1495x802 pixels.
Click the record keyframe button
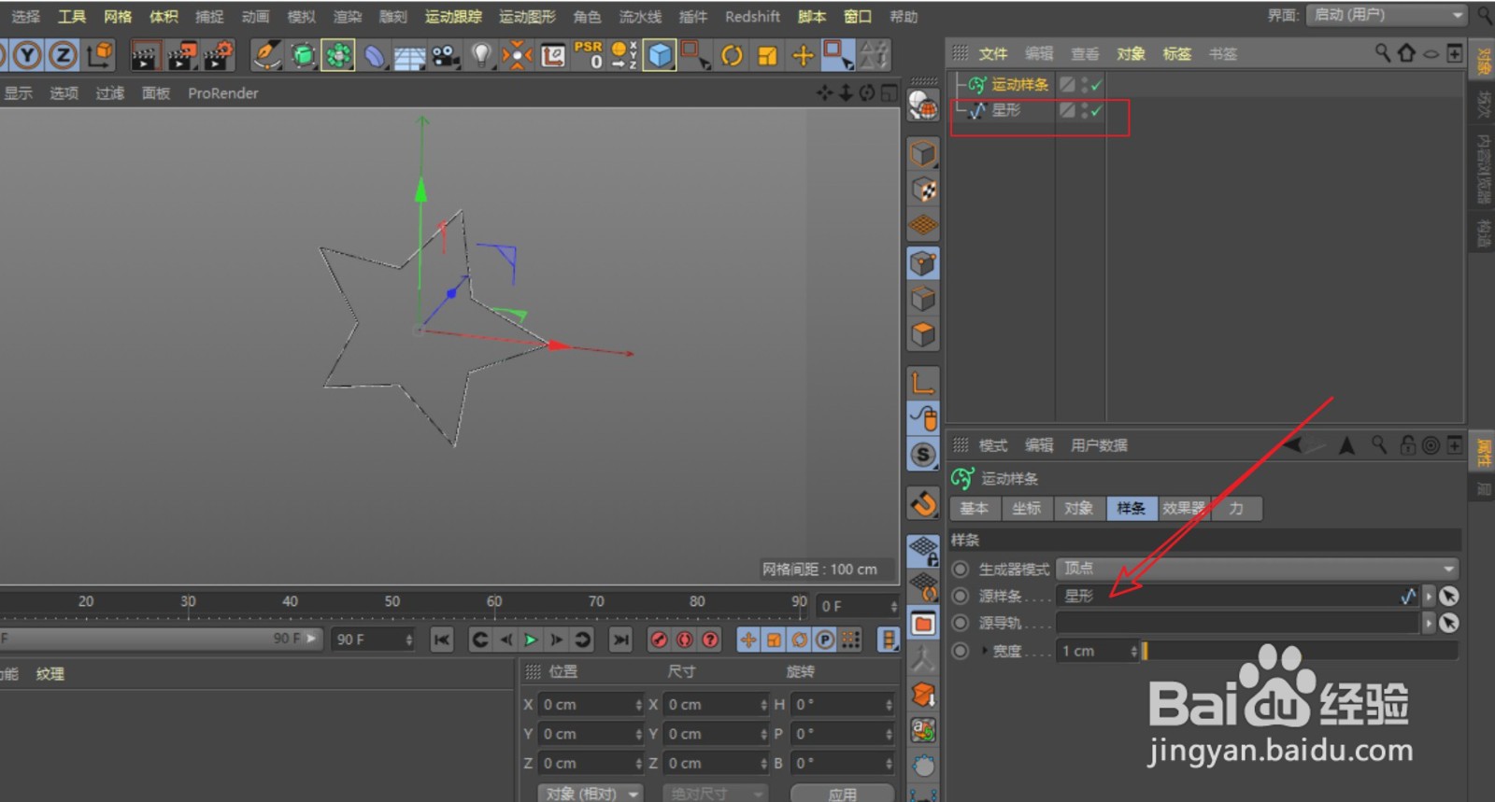tap(659, 640)
